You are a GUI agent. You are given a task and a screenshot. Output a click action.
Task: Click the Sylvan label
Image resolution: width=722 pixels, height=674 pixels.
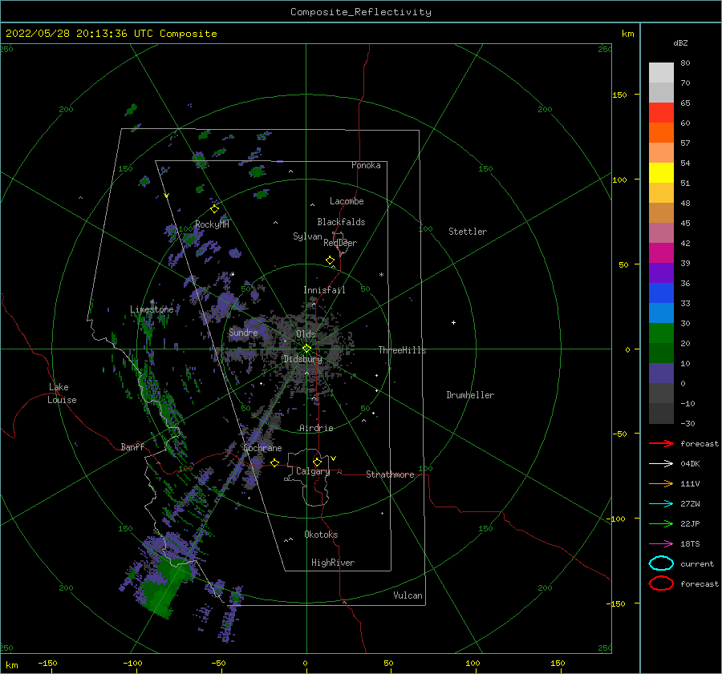307,236
